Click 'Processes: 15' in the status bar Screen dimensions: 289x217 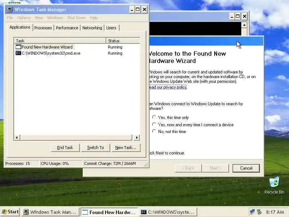[18, 163]
